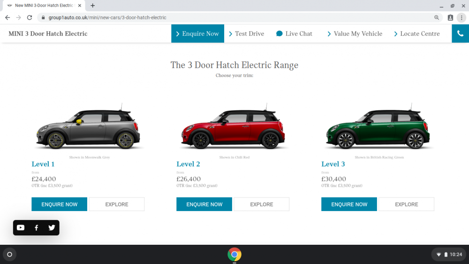Click the Level 3 heading link
This screenshot has height=264, width=469.
(x=333, y=164)
